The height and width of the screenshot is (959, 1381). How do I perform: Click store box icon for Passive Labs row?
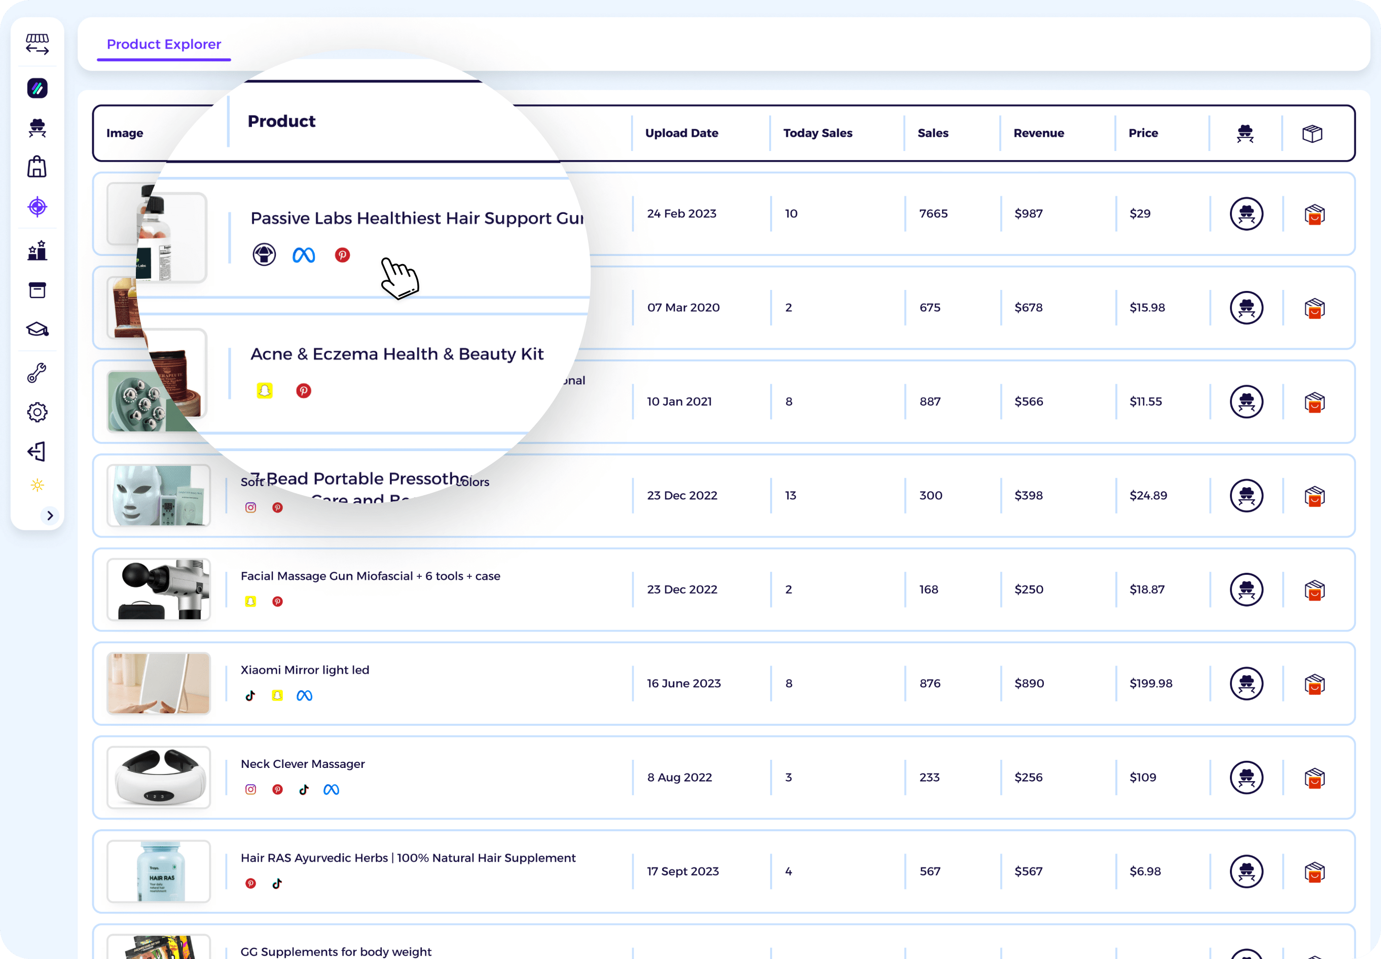tap(1314, 214)
